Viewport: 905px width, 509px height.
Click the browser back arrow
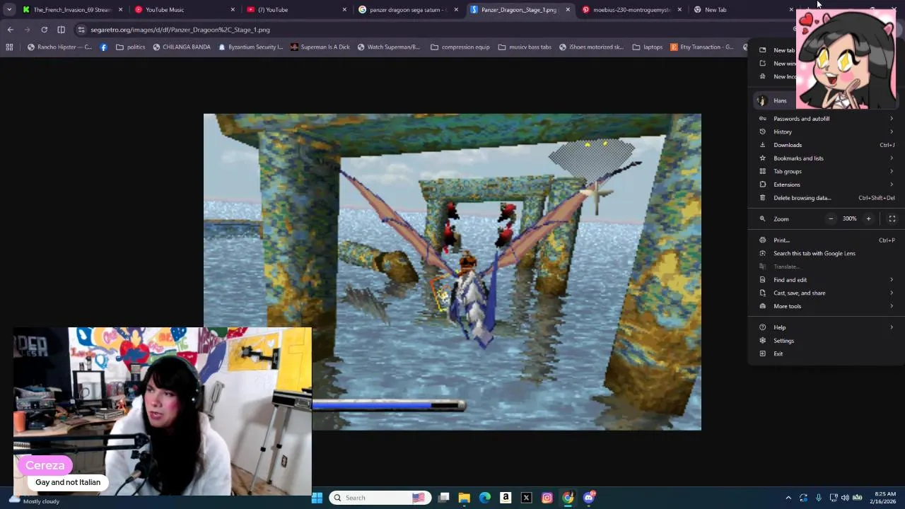pos(10,30)
